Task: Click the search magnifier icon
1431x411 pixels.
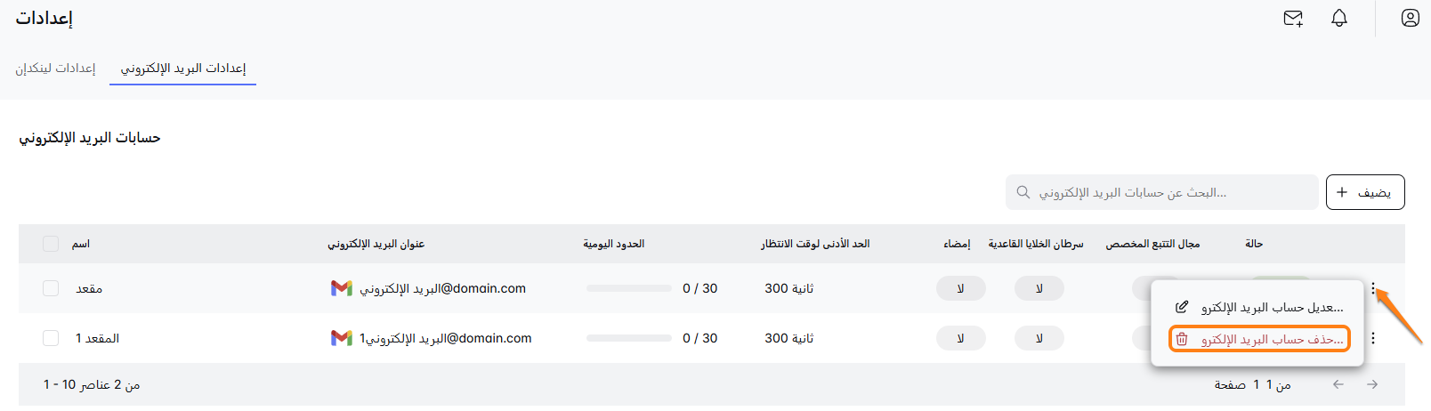Action: [x=1023, y=192]
